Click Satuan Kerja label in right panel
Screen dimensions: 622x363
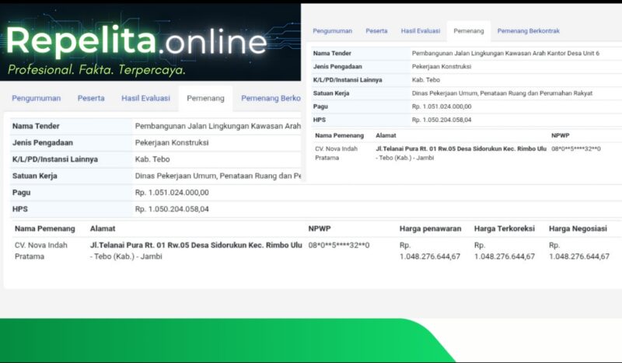pos(331,93)
